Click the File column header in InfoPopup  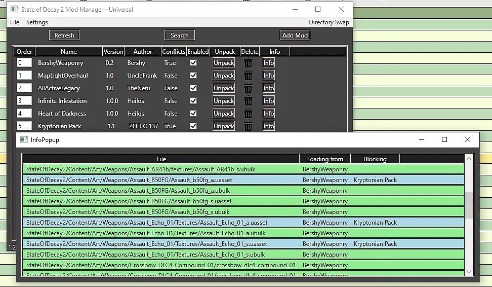(x=161, y=159)
